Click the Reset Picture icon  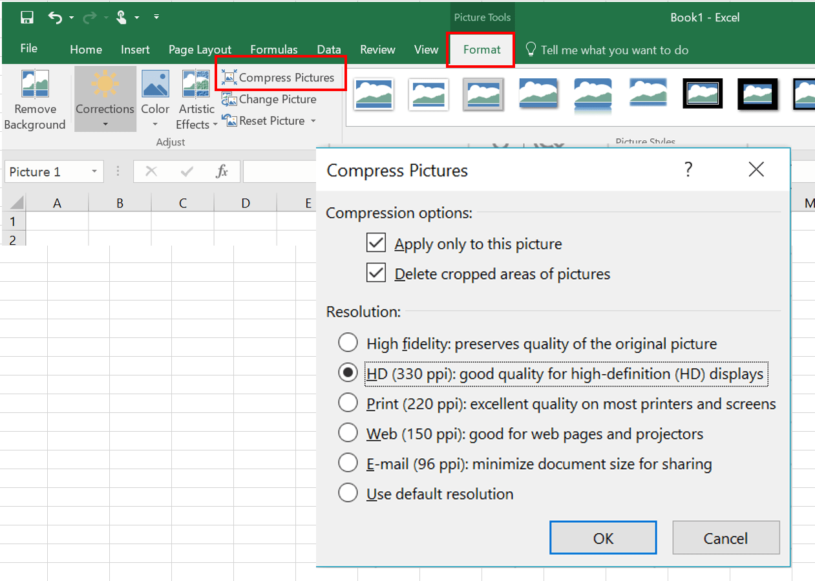click(x=265, y=121)
